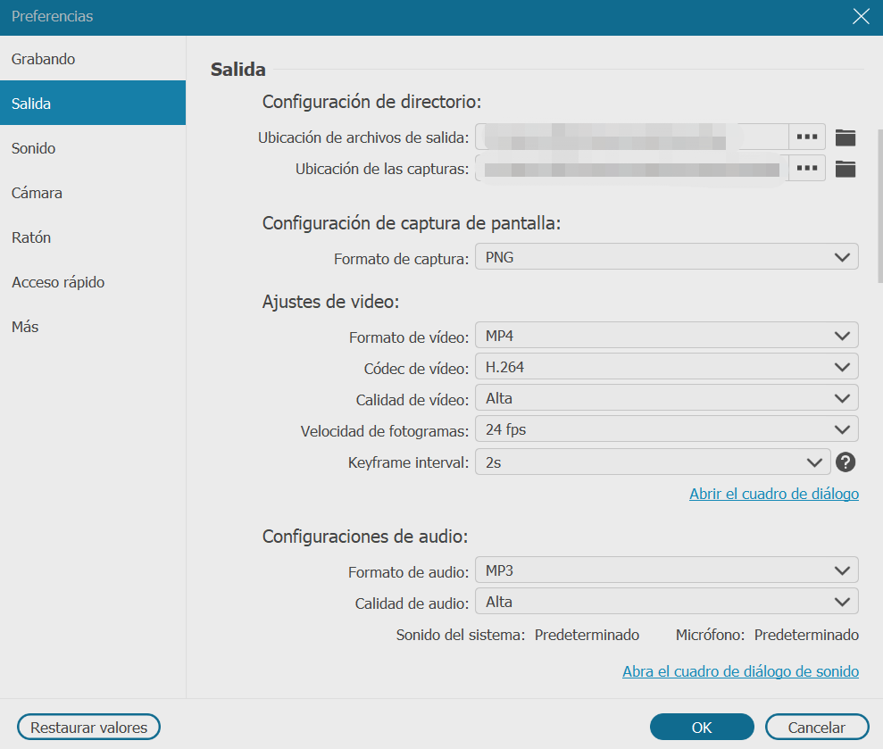Open Formato de captura dropdown

click(x=667, y=257)
